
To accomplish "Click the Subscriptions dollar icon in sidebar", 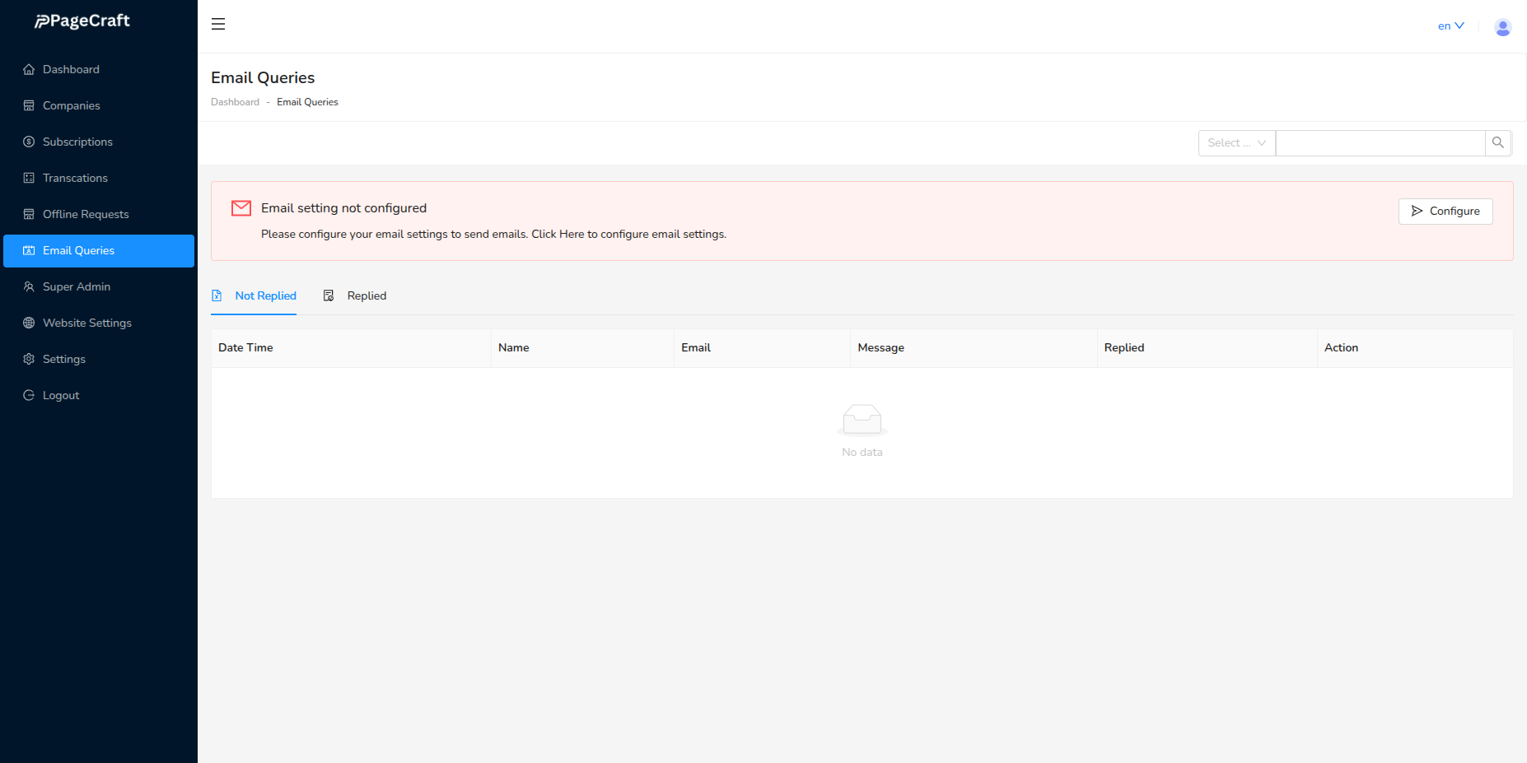I will coord(29,142).
